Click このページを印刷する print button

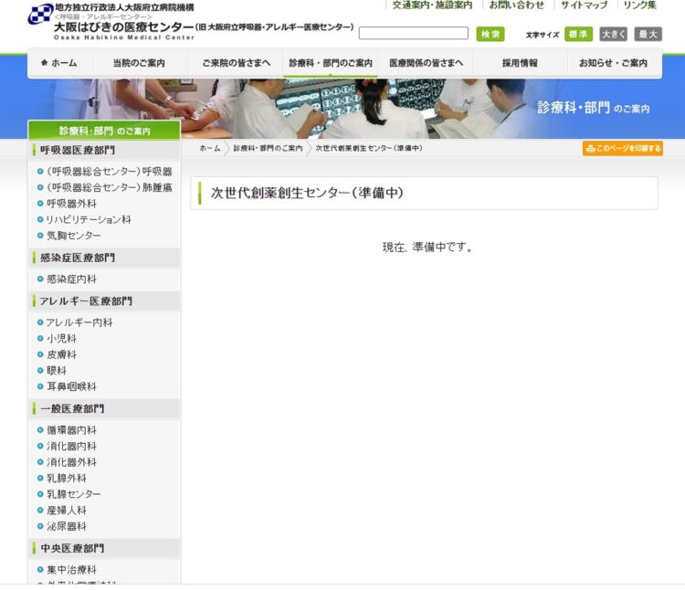623,149
